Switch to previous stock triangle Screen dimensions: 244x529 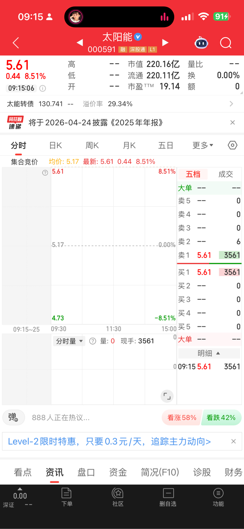tap(80, 42)
